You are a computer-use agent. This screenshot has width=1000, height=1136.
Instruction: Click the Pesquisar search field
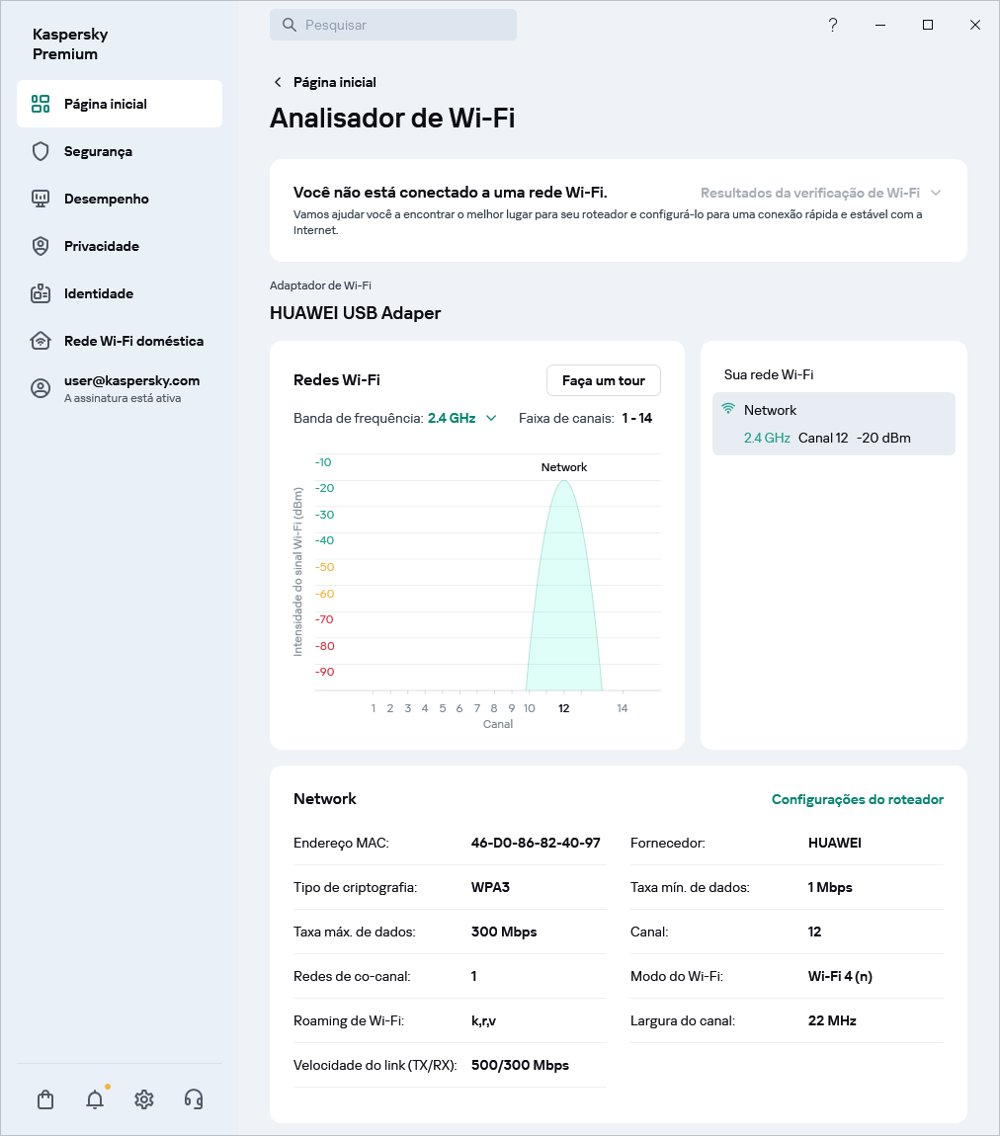tap(392, 24)
